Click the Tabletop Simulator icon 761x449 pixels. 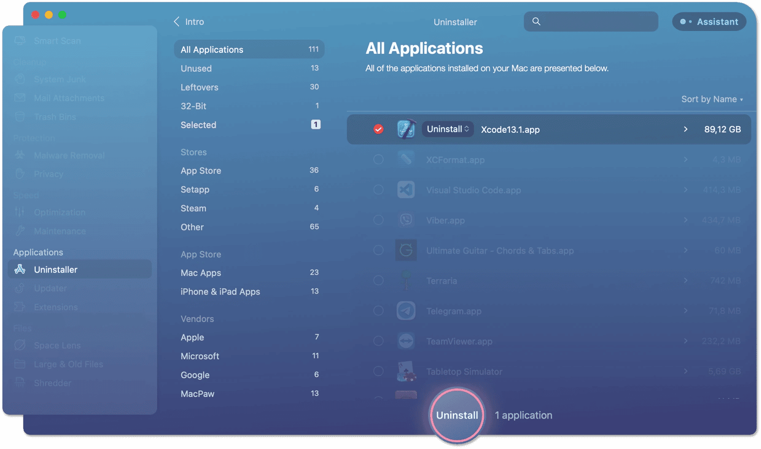pos(406,371)
